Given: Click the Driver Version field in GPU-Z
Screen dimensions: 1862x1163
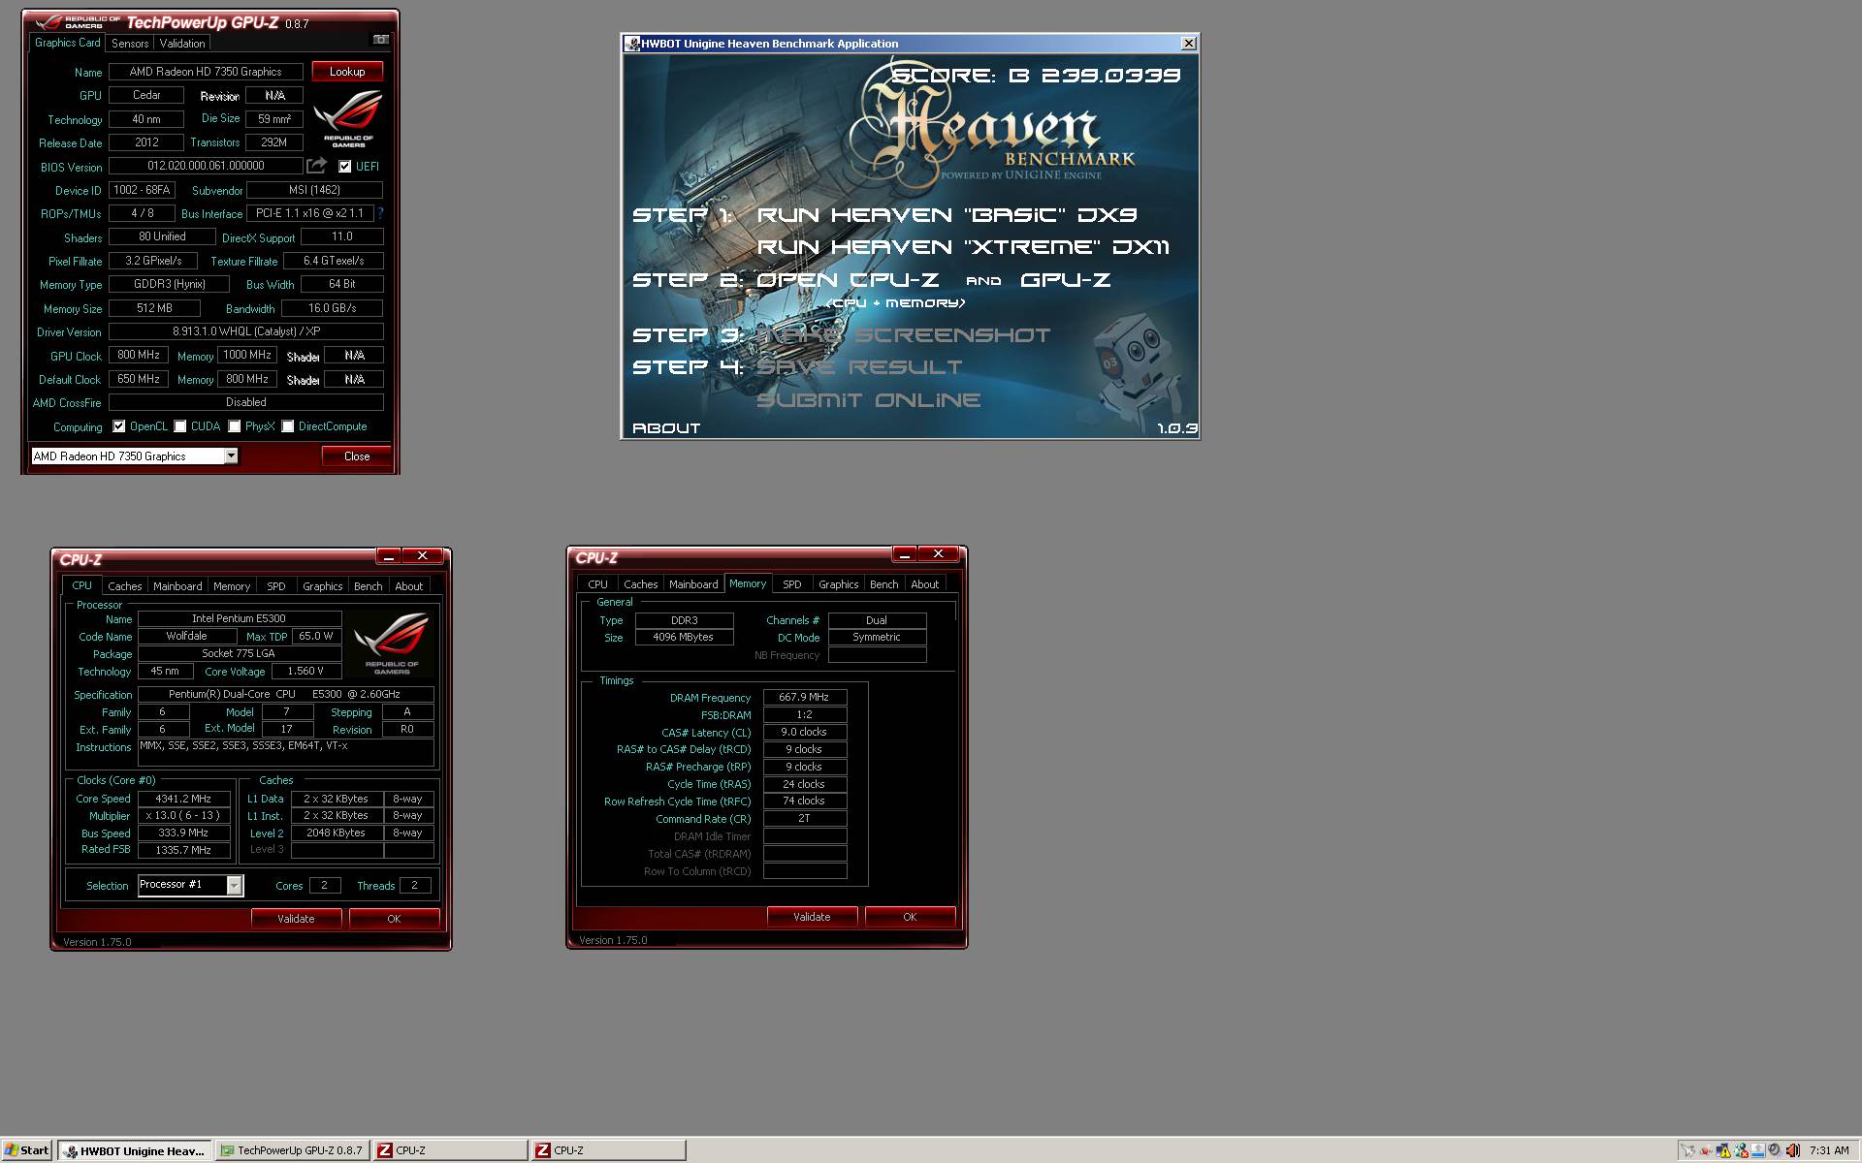Looking at the screenshot, I should coord(245,331).
